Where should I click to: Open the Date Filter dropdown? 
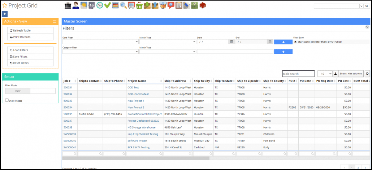(x=100, y=42)
